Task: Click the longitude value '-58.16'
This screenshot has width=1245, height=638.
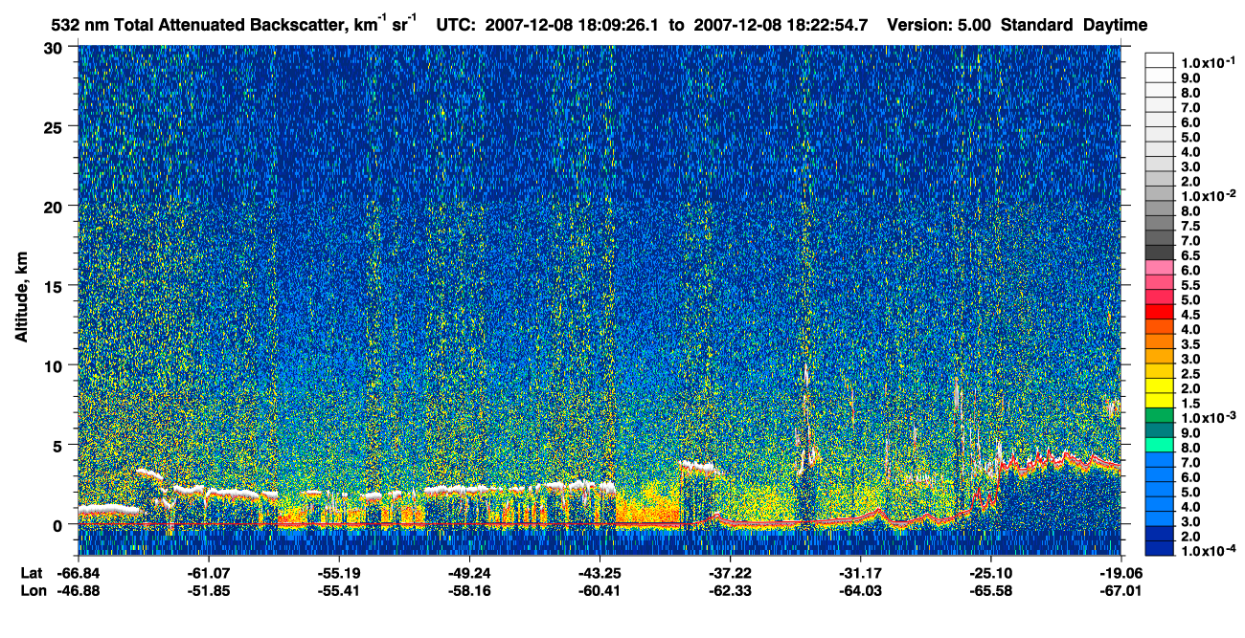Action: pyautogui.click(x=469, y=590)
